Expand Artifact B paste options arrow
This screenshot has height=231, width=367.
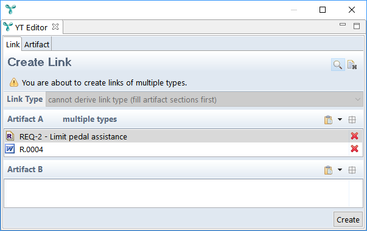tap(340, 170)
